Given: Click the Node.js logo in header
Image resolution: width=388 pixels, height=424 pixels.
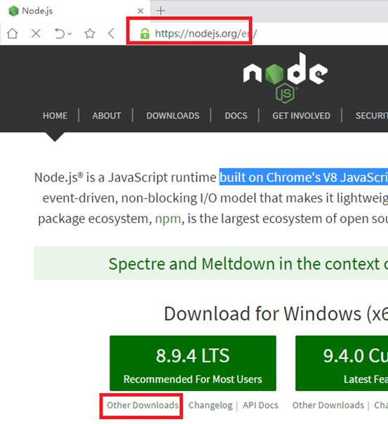Looking at the screenshot, I should click(x=286, y=78).
